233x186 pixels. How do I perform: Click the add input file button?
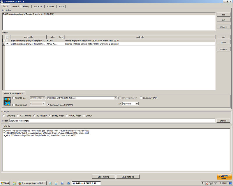(x=223, y=15)
